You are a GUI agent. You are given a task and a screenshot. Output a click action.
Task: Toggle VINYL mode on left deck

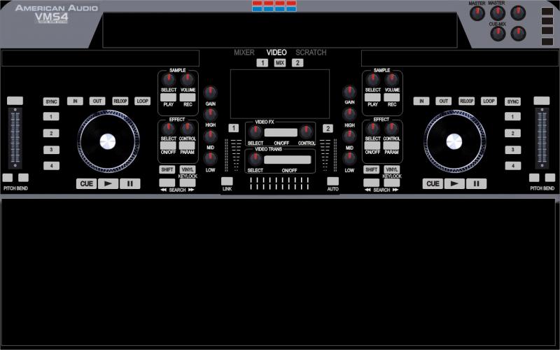(188, 169)
